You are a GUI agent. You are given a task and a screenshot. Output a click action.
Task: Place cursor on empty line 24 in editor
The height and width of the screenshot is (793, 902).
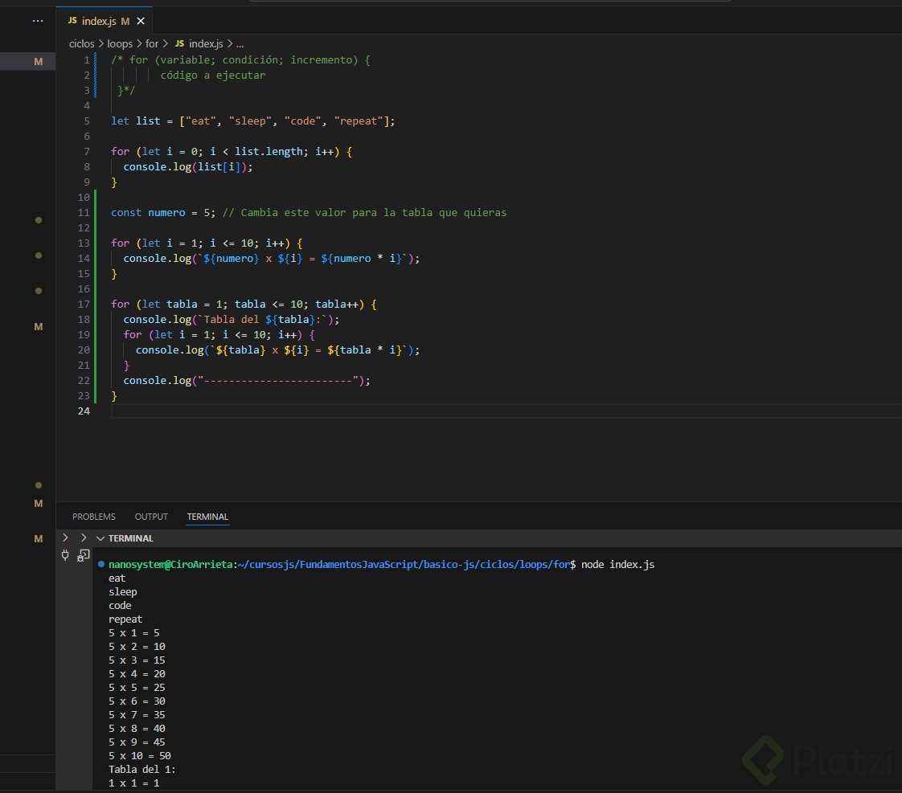tap(322, 411)
